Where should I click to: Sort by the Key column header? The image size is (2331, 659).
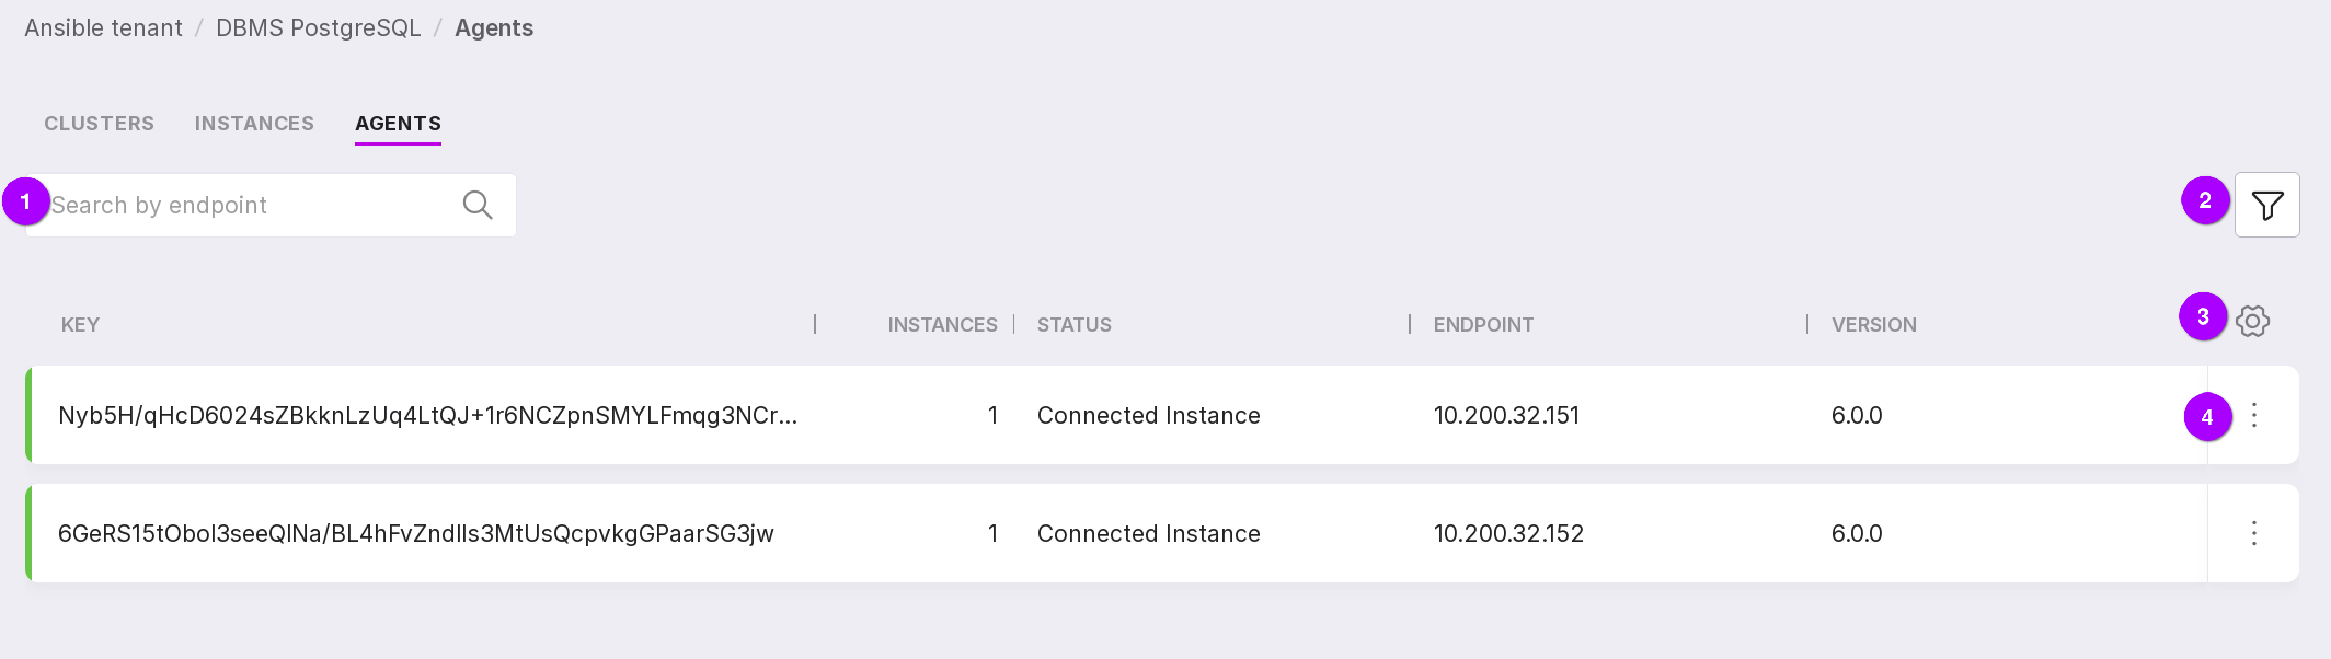(x=81, y=325)
